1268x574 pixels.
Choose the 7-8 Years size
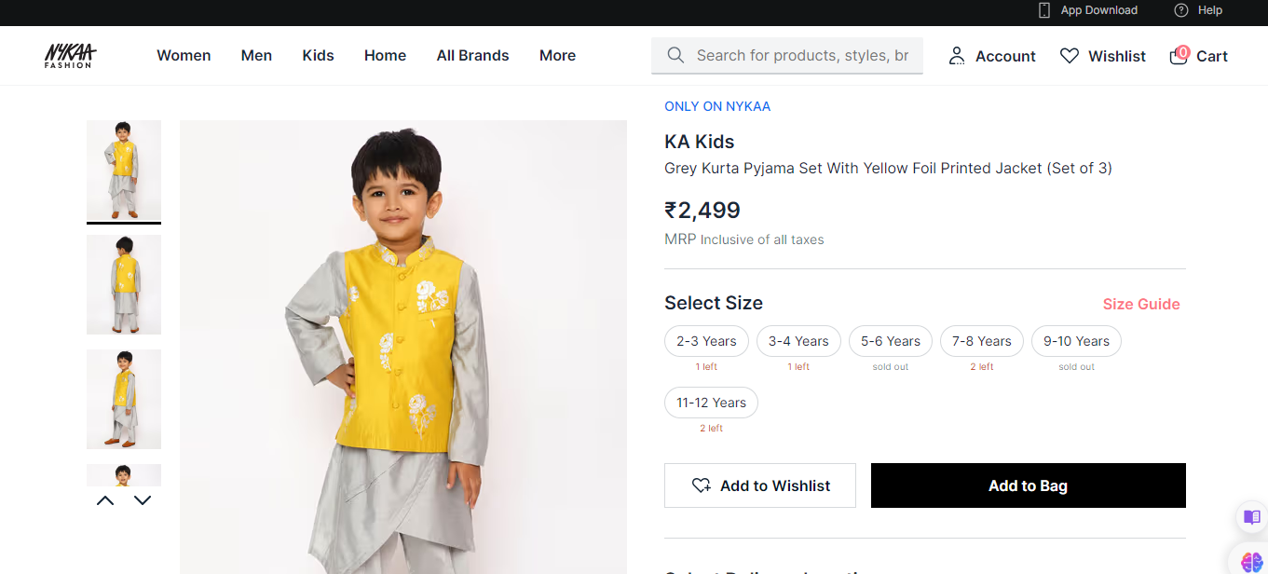coord(981,341)
